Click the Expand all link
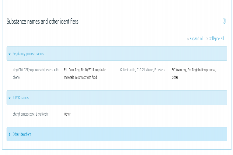Viewport: 233px width, 155px height. click(196, 39)
